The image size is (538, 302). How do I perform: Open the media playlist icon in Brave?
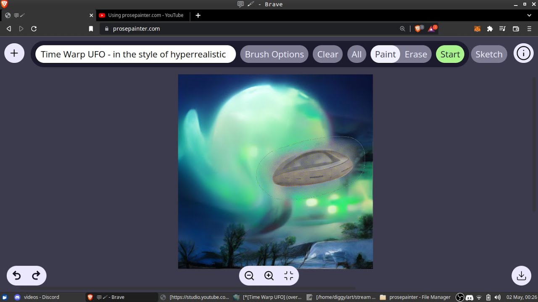click(x=502, y=29)
